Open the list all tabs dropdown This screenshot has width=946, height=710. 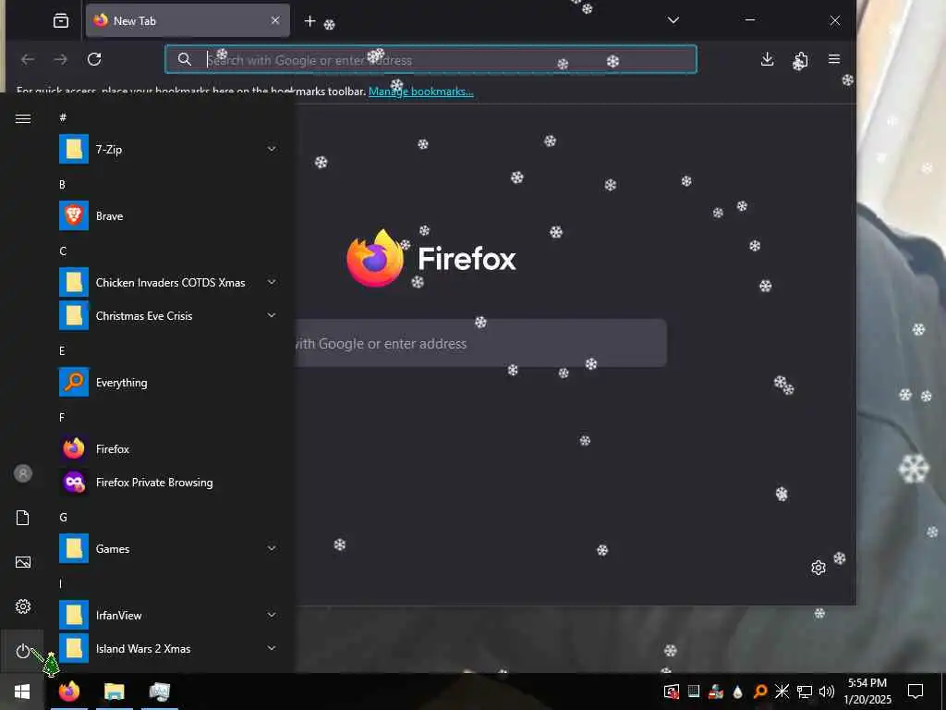(673, 20)
